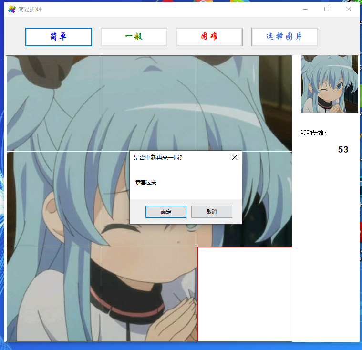This screenshot has width=362, height=350.
Task: Maximize the 简易拼图 window
Action: point(327,9)
